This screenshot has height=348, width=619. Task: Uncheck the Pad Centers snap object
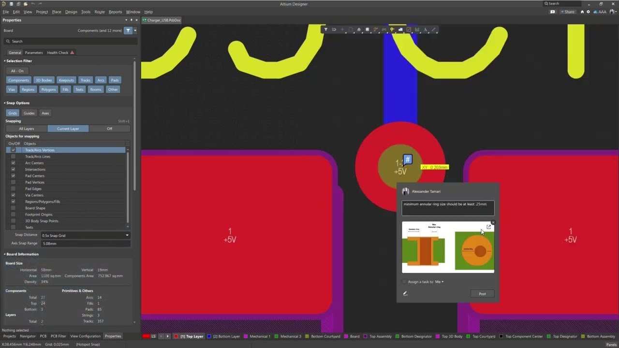point(13,176)
